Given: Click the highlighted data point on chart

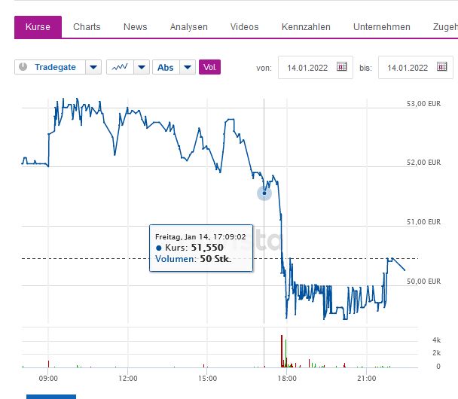Looking at the screenshot, I should point(264,193).
